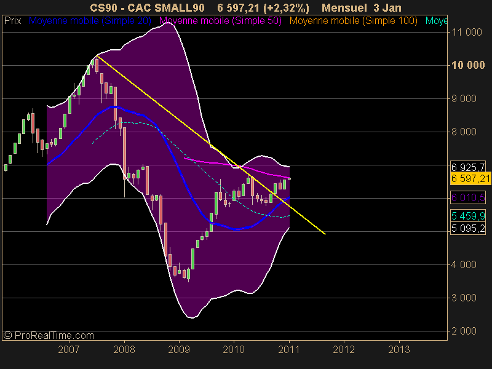Select the Prix legend label
This screenshot has height=369, width=492.
12,21
